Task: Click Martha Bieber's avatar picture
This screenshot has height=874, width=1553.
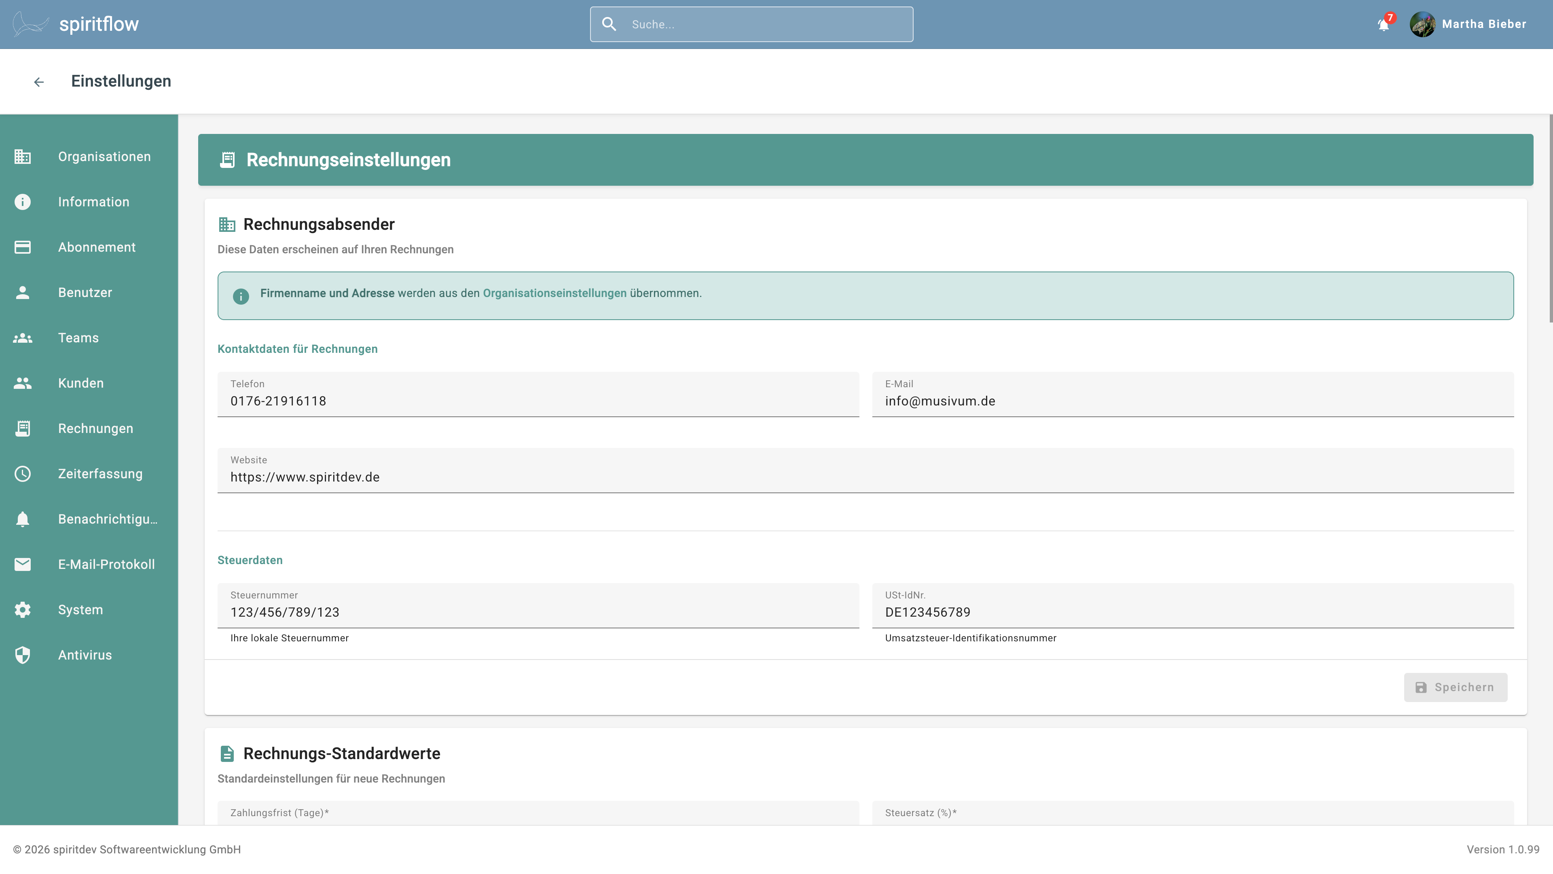Action: pos(1422,24)
